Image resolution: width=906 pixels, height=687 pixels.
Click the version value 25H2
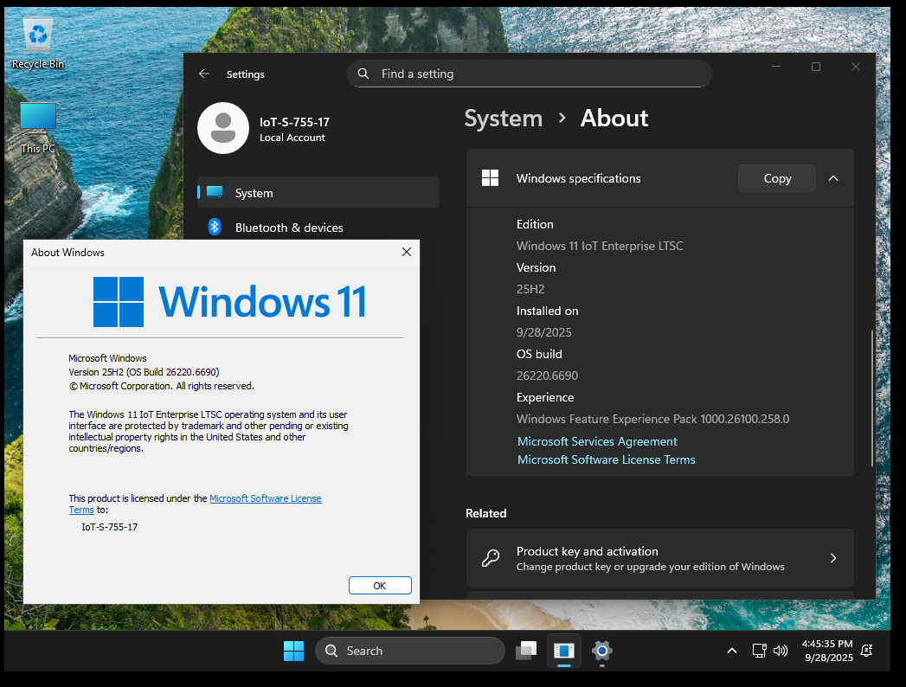[x=530, y=289]
